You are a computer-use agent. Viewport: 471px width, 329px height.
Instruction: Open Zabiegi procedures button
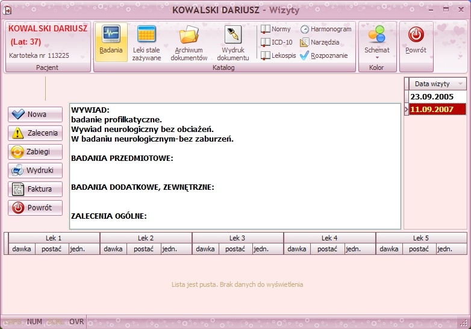35,152
